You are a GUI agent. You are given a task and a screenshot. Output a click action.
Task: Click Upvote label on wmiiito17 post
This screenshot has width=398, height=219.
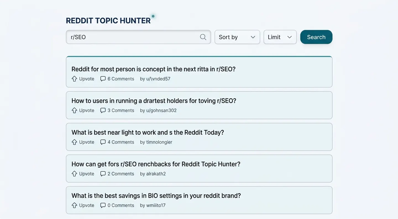pos(87,205)
